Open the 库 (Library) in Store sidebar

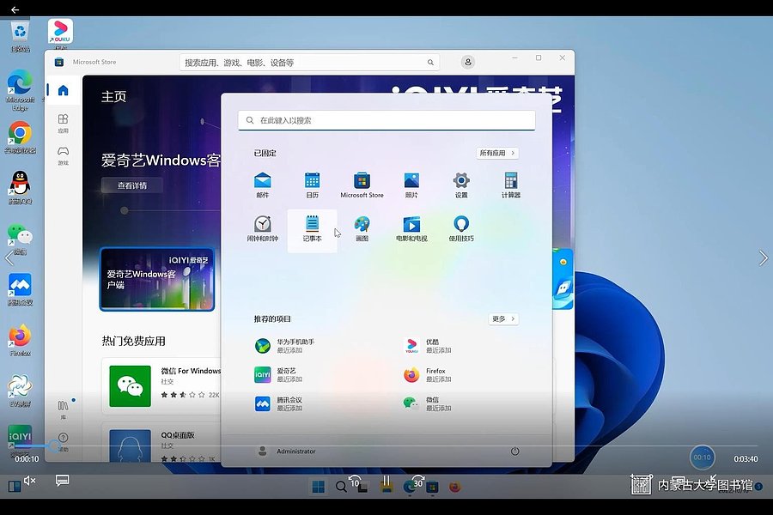[63, 409]
